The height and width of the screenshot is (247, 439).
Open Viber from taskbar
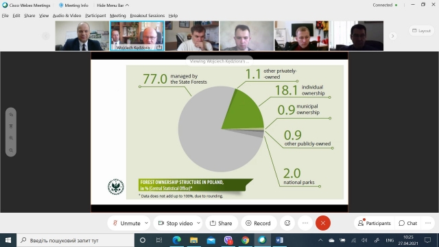click(x=228, y=240)
